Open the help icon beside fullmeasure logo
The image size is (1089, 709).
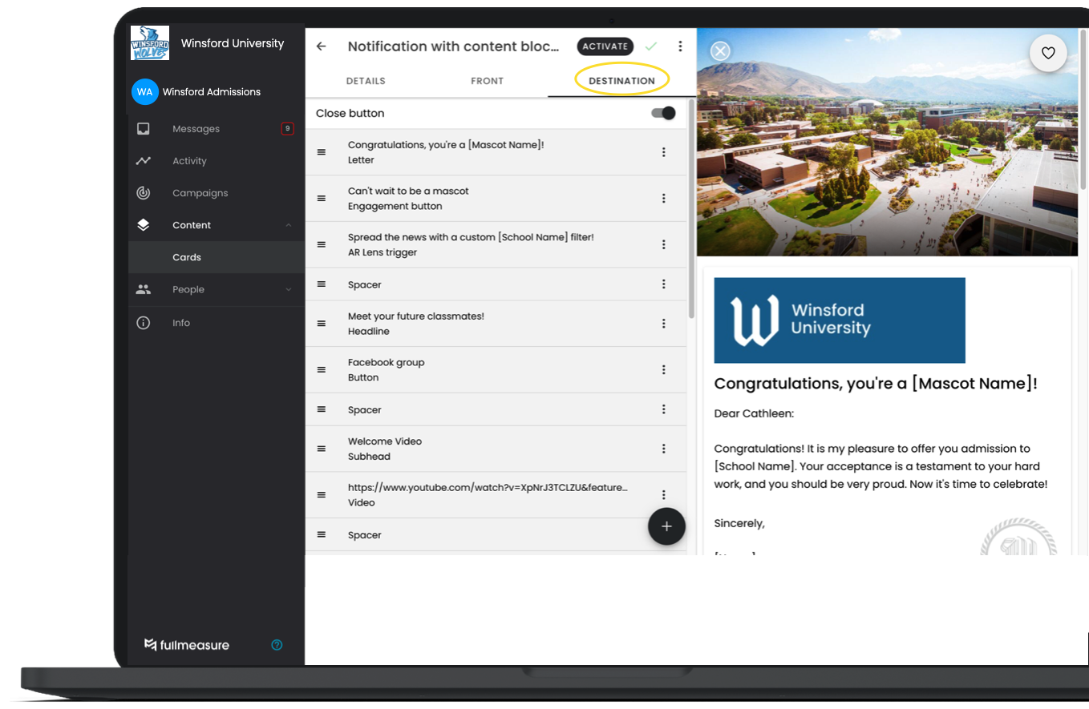coord(277,645)
